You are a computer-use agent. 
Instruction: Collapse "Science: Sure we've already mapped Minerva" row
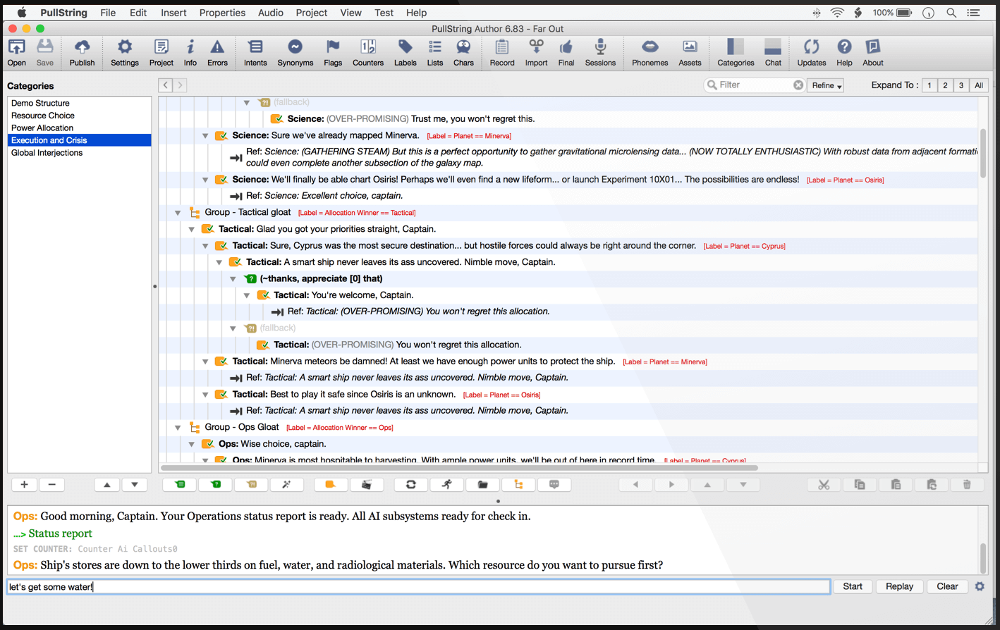pos(205,136)
